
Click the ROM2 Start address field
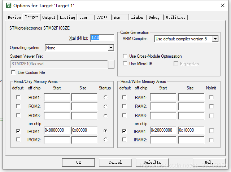pos(57,106)
